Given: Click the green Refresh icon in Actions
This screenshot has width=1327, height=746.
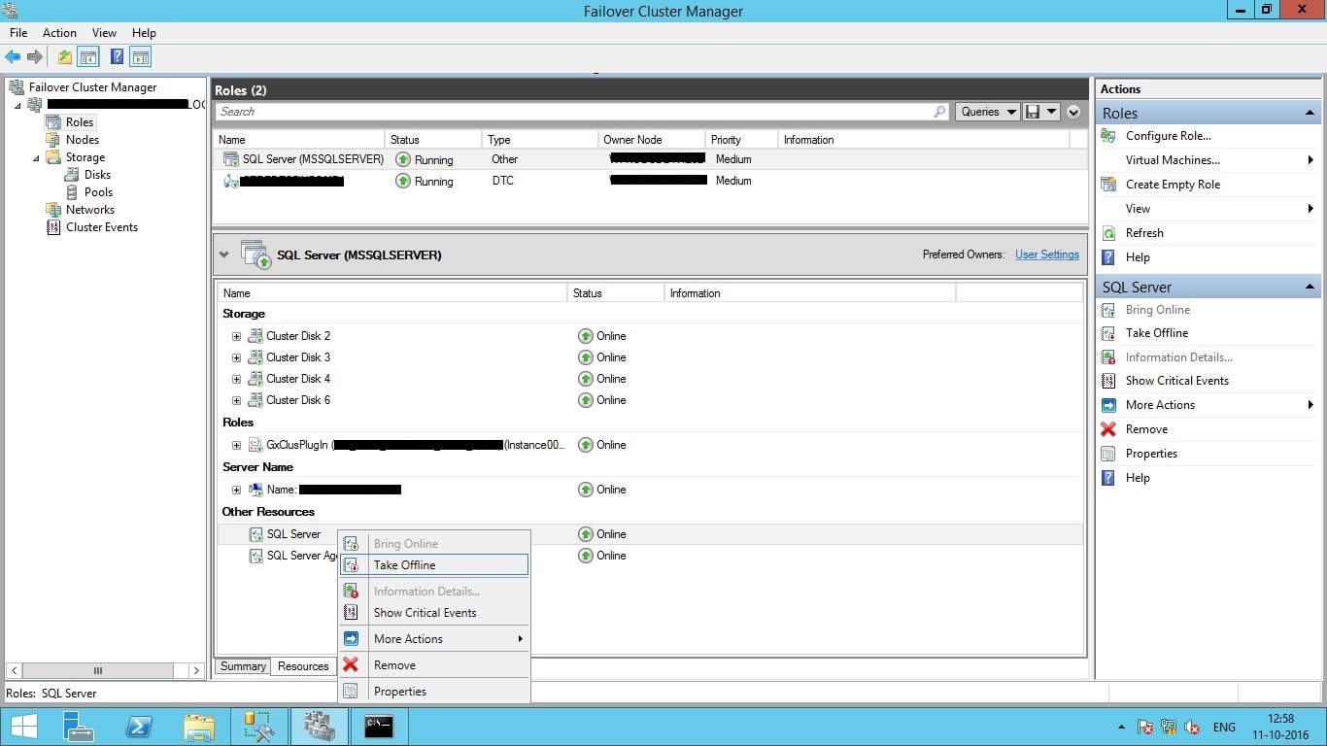Looking at the screenshot, I should coord(1108,233).
